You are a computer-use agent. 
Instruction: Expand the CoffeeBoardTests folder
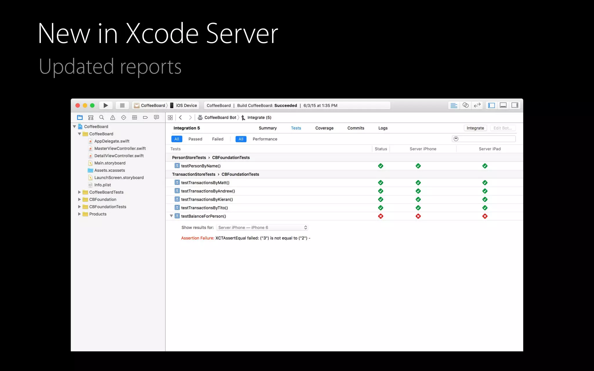pyautogui.click(x=79, y=192)
